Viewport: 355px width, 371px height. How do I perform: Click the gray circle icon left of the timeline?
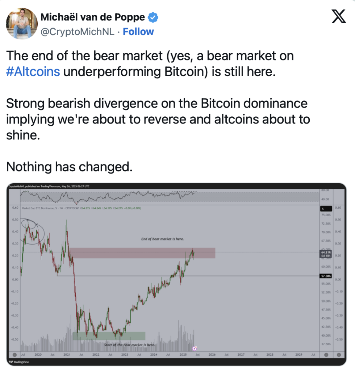click(x=14, y=355)
